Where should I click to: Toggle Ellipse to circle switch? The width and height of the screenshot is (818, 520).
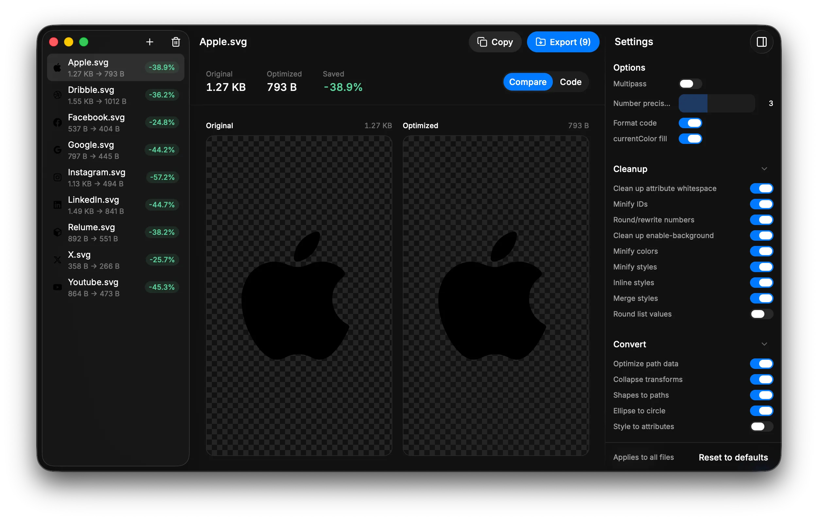pyautogui.click(x=761, y=411)
